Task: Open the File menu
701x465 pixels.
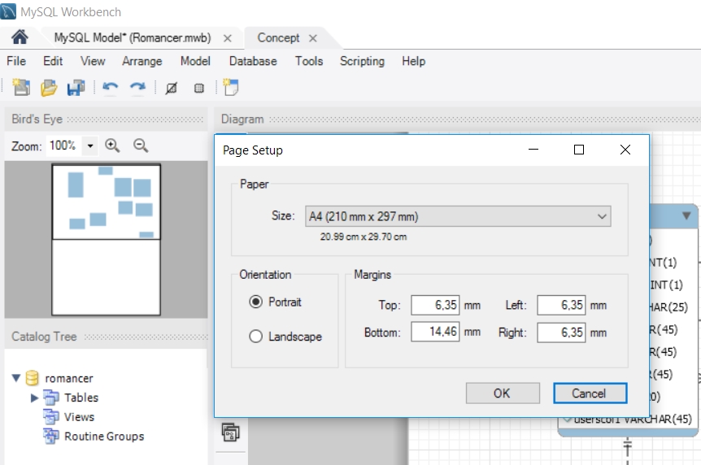Action: [16, 61]
